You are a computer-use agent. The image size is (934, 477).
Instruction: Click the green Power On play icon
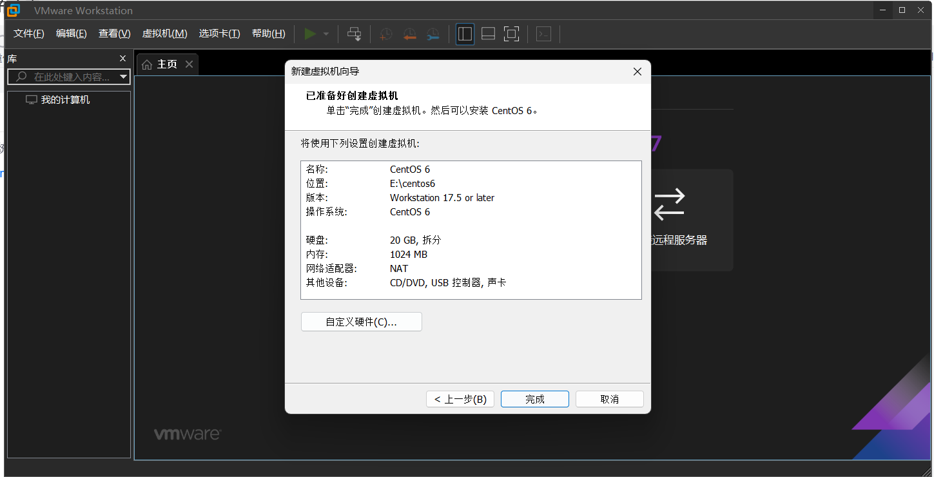coord(310,34)
